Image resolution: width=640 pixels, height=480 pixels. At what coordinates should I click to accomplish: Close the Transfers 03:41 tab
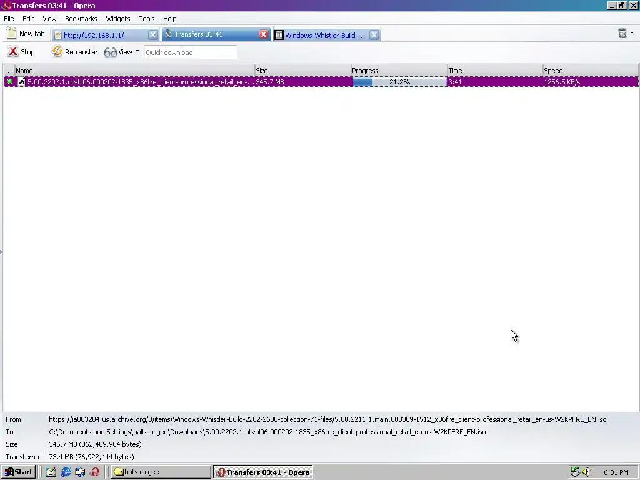264,34
